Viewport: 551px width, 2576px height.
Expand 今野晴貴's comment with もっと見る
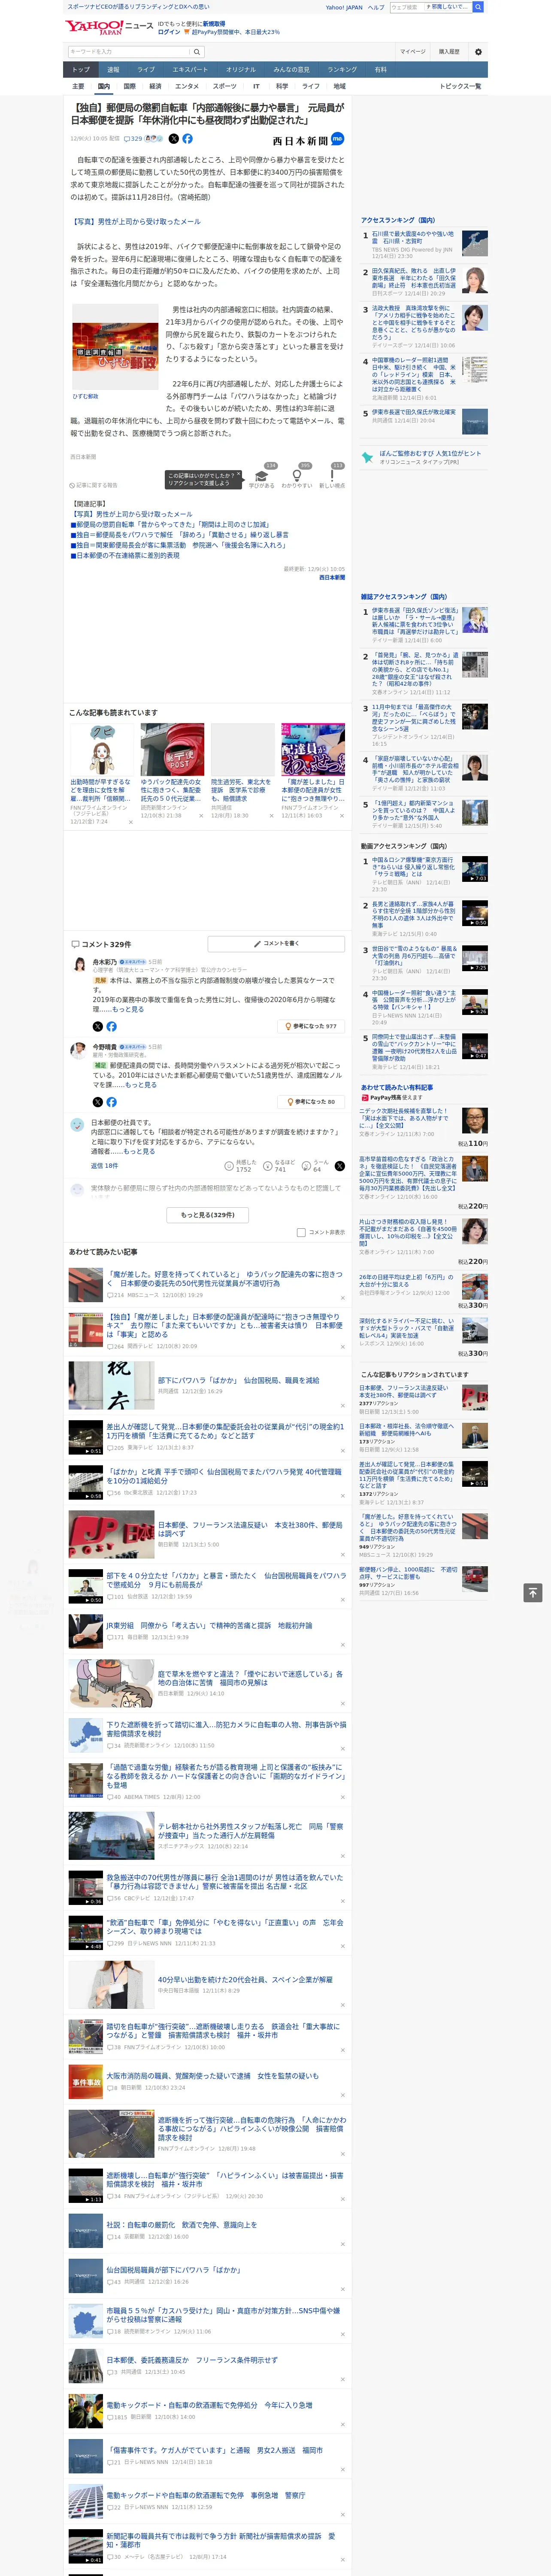(x=141, y=1084)
